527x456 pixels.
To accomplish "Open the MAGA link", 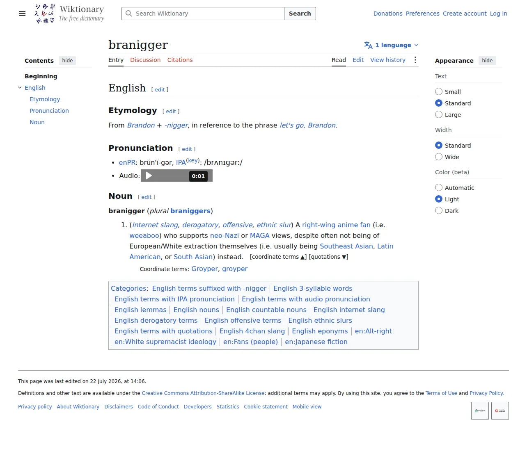I will (x=260, y=235).
